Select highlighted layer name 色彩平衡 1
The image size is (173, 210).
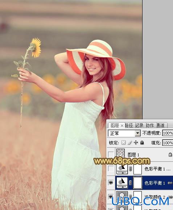click(155, 183)
